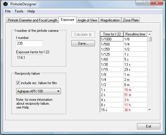Open the Agfapan APX 100 film dropdown
This screenshot has width=166, height=135.
[39, 91]
